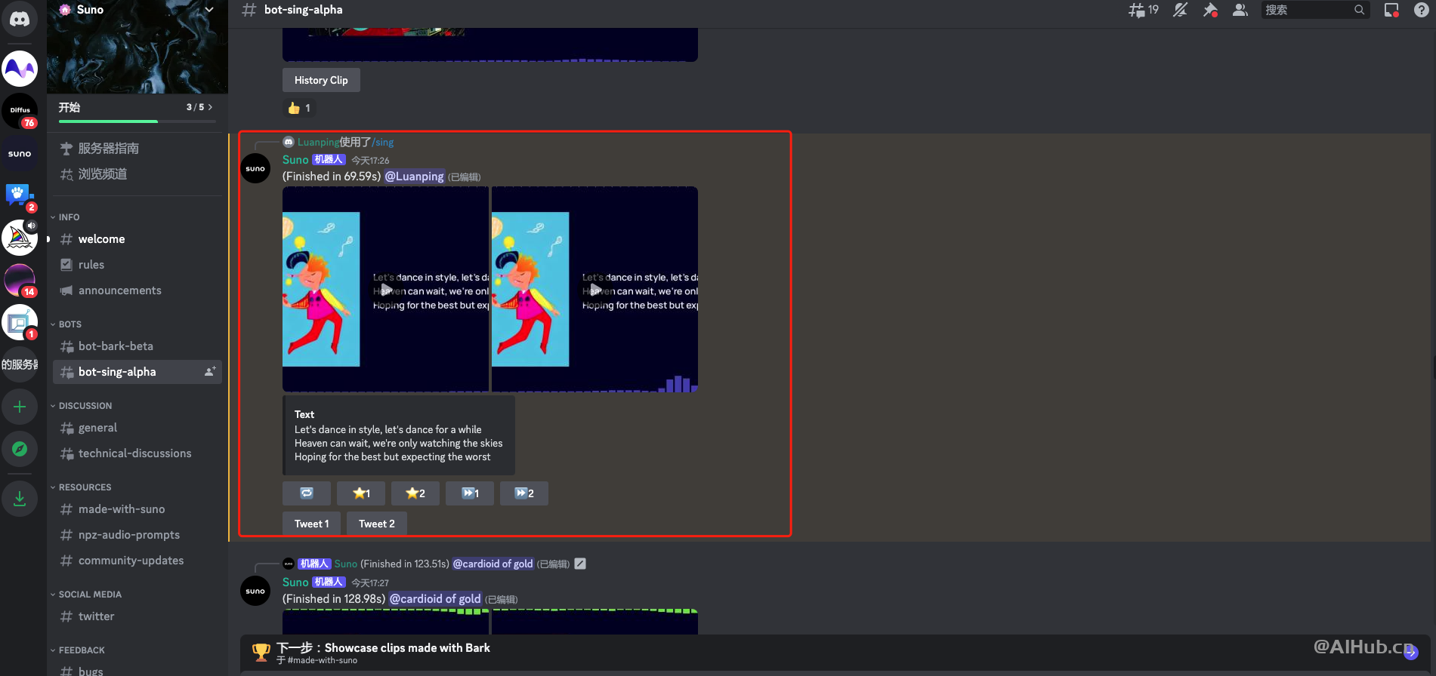Image resolution: width=1436 pixels, height=676 pixels.
Task: Open the Suno server dropdown menu
Action: tap(209, 10)
